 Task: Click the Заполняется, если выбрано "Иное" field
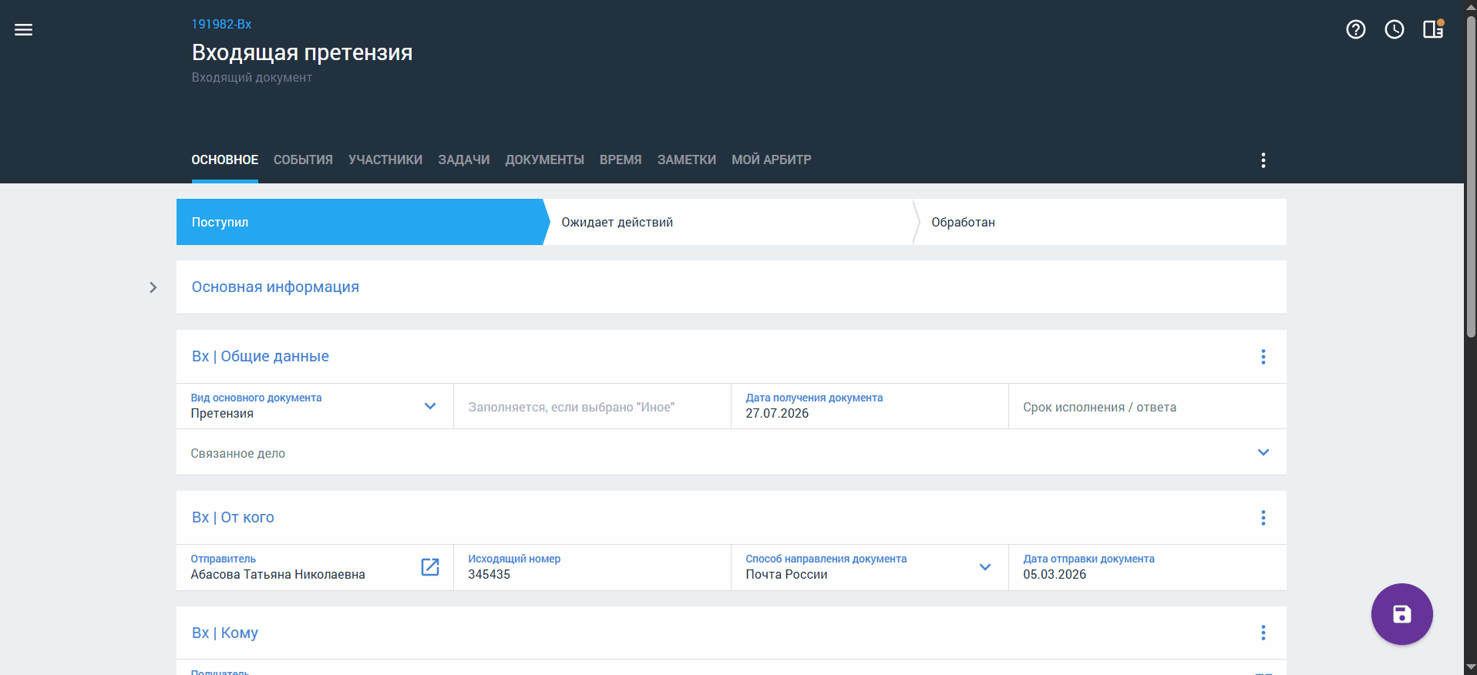point(592,406)
